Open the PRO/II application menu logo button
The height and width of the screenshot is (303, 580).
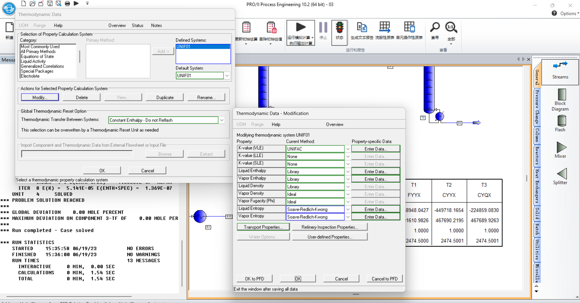(9, 9)
